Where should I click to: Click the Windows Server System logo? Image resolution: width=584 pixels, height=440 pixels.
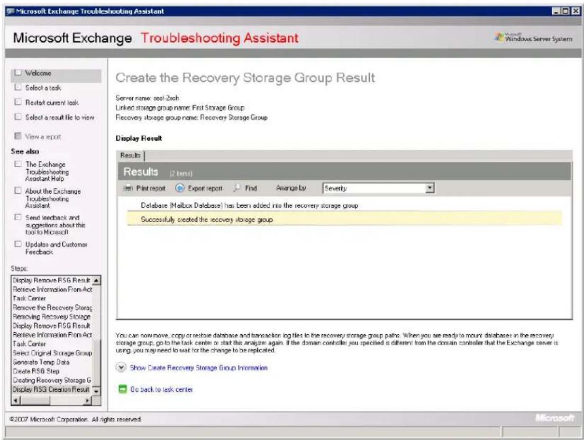click(533, 38)
